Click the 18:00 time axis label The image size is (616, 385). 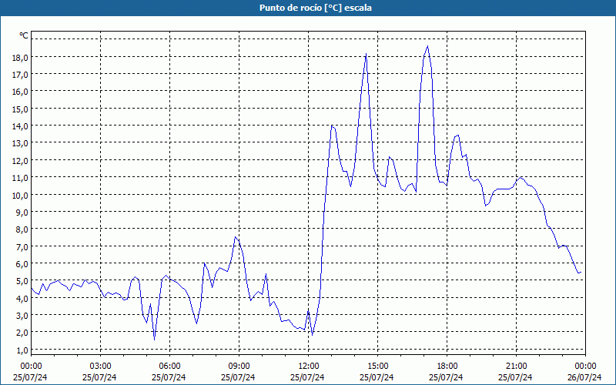click(447, 367)
